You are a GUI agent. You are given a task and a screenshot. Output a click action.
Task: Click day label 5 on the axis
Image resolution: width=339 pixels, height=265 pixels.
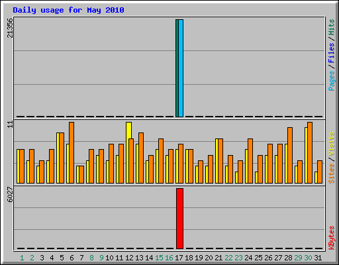(x=62, y=258)
